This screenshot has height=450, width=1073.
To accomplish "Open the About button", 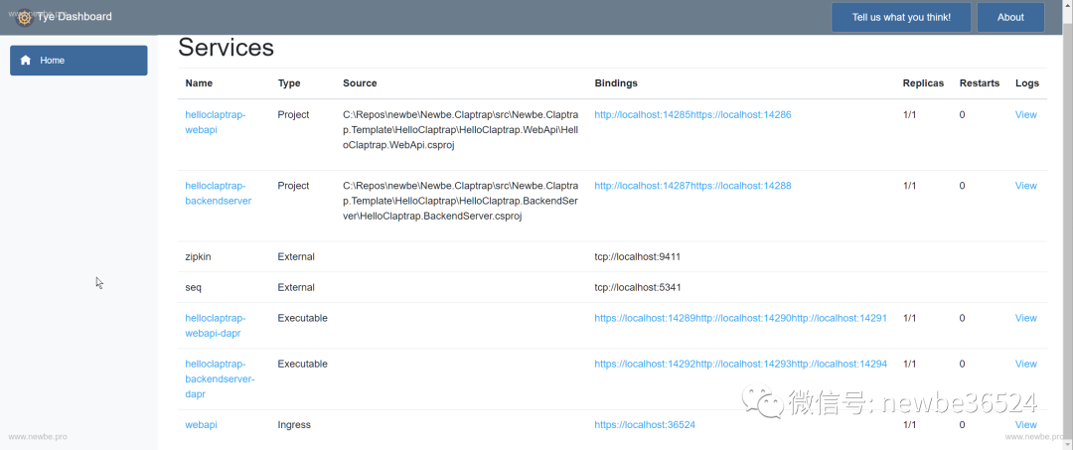I will [x=1010, y=17].
